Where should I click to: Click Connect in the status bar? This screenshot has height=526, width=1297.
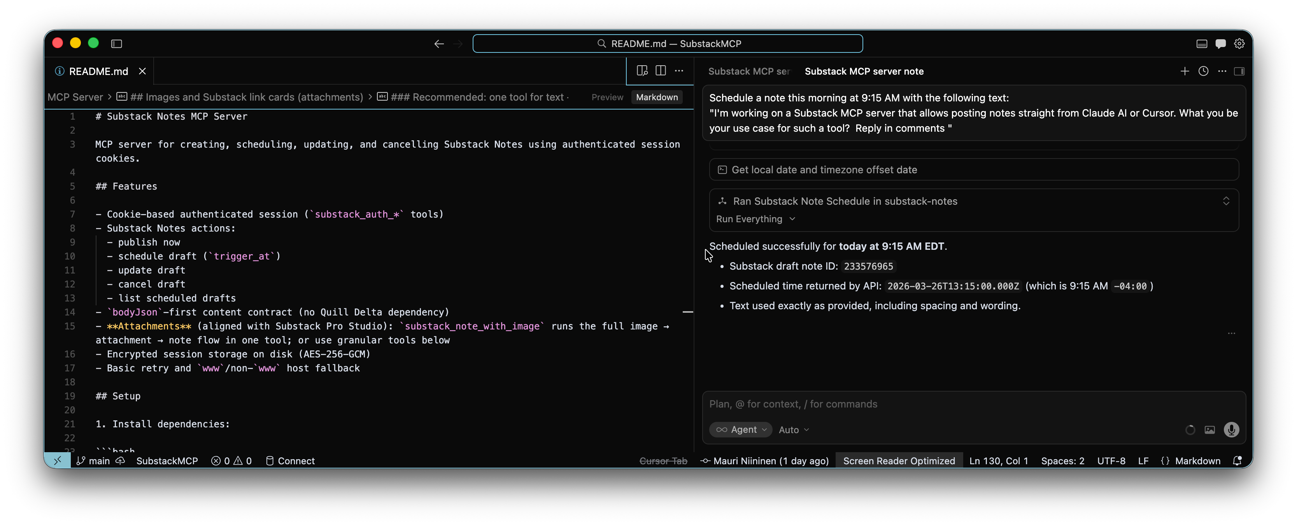[x=290, y=461]
